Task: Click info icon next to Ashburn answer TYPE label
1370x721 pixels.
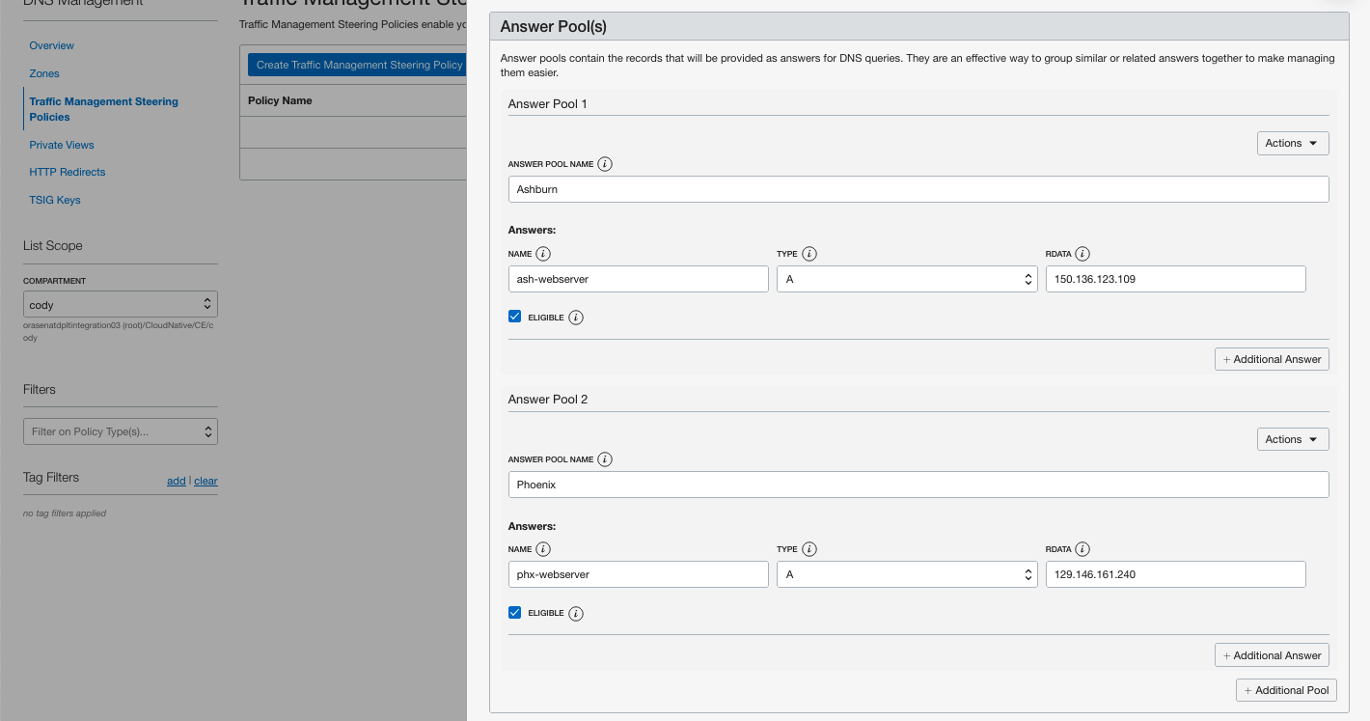Action: tap(809, 254)
